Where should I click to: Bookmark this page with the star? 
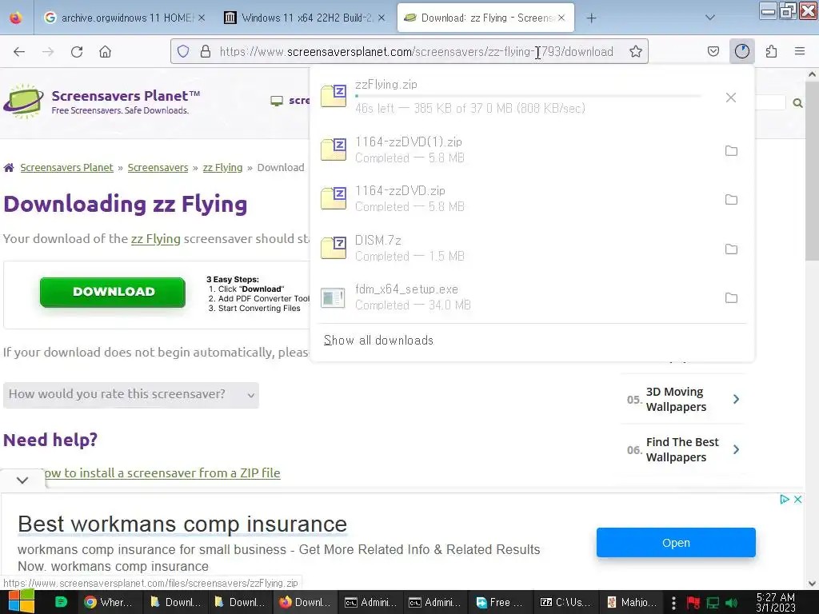636,51
